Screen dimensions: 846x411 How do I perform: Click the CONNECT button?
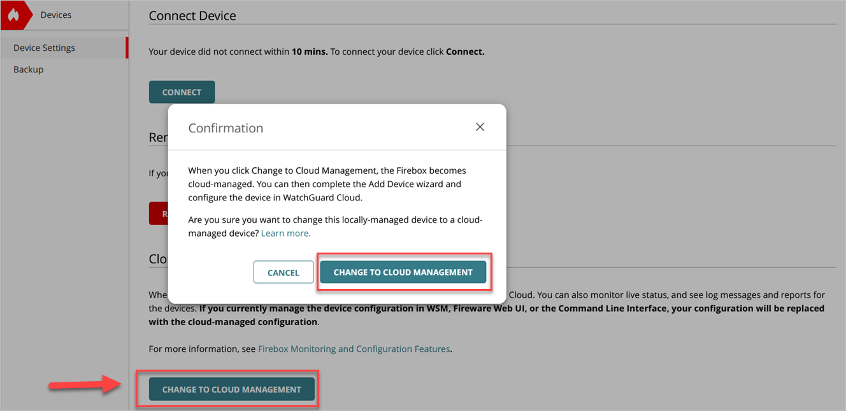pyautogui.click(x=182, y=92)
